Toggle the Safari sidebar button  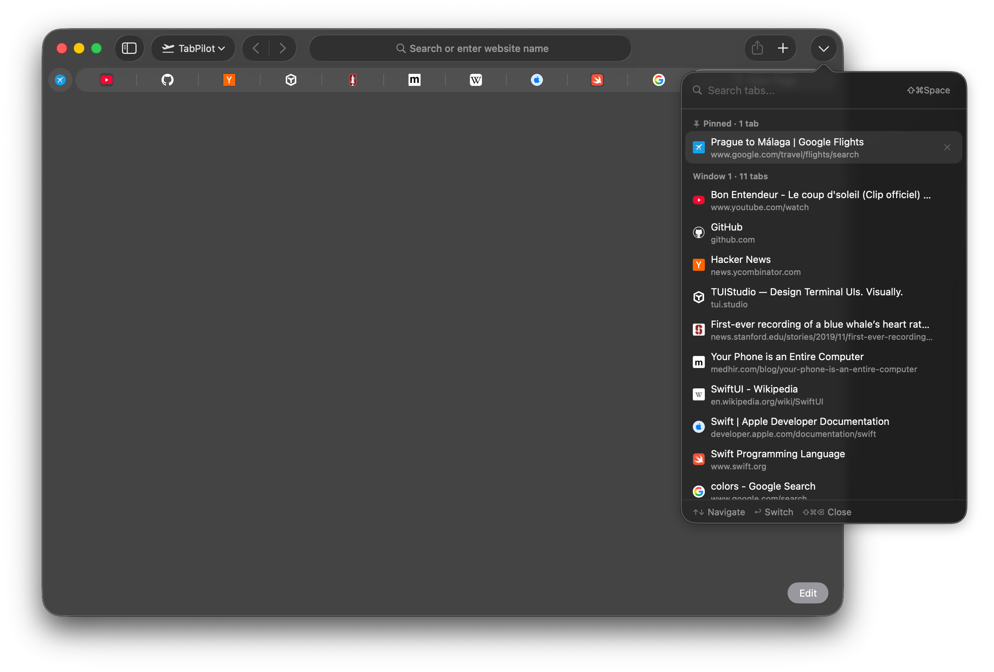pos(129,48)
